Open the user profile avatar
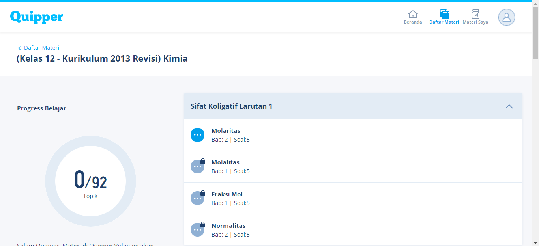The image size is (539, 246). pyautogui.click(x=507, y=17)
